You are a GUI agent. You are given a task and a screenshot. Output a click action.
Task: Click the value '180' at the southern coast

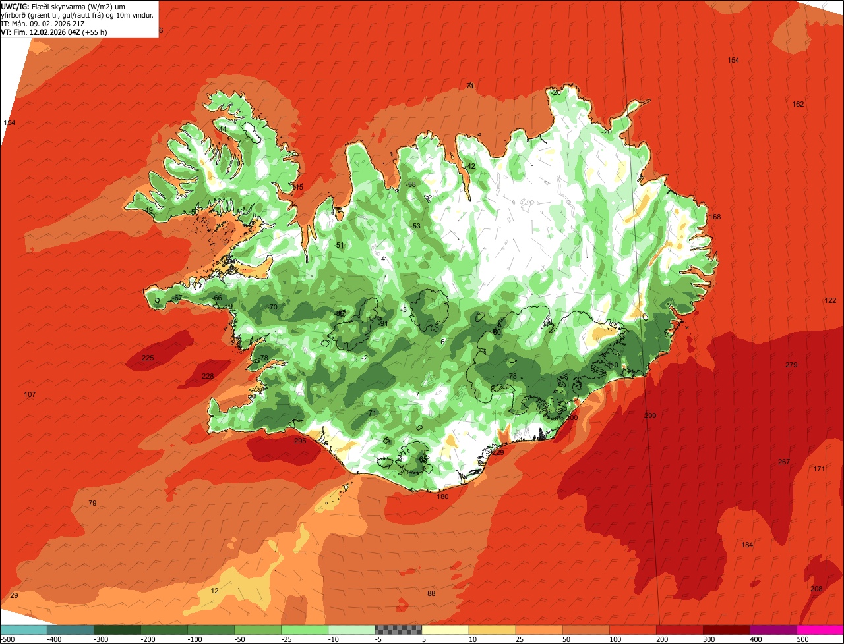442,496
